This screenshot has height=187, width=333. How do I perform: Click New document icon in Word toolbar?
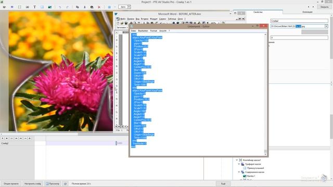pos(118,23)
